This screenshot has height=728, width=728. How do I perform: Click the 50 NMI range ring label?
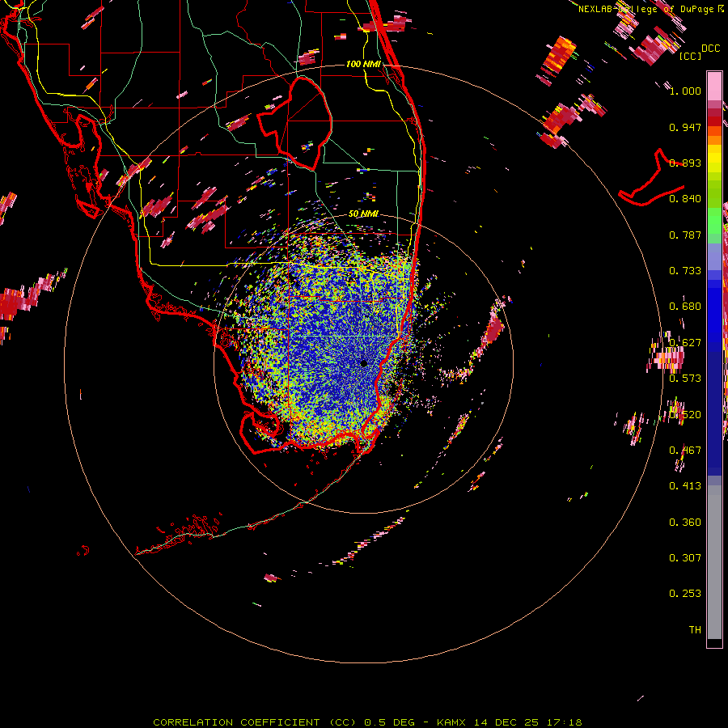coord(363,214)
